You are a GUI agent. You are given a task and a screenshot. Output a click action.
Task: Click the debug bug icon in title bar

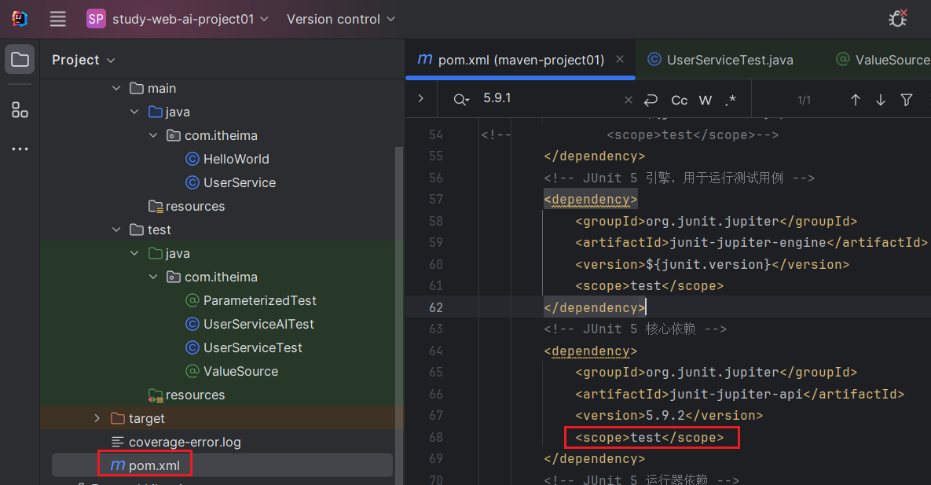point(898,18)
